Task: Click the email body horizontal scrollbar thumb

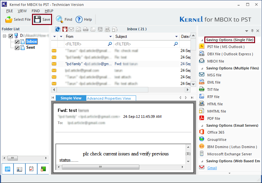Action: (101, 167)
